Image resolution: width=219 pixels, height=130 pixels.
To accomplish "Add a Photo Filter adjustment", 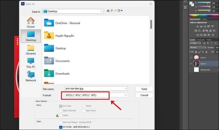I will (x=207, y=31).
